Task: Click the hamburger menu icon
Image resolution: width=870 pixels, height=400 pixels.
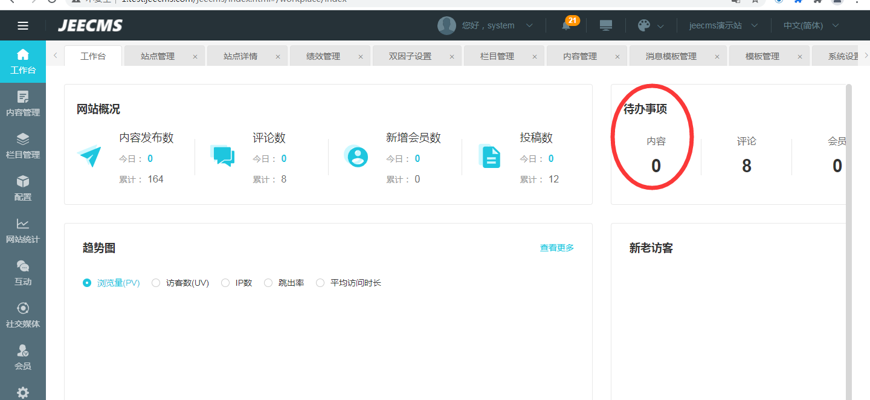Action: [x=23, y=25]
